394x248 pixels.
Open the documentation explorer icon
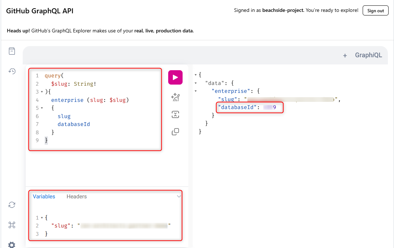pos(12,51)
